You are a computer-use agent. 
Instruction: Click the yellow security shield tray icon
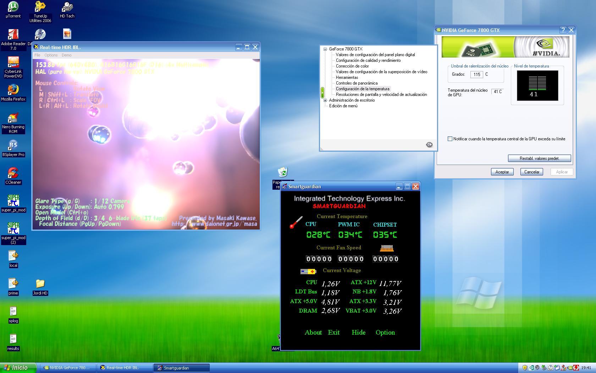[525, 368]
